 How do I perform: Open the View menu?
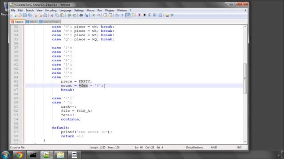[39, 10]
